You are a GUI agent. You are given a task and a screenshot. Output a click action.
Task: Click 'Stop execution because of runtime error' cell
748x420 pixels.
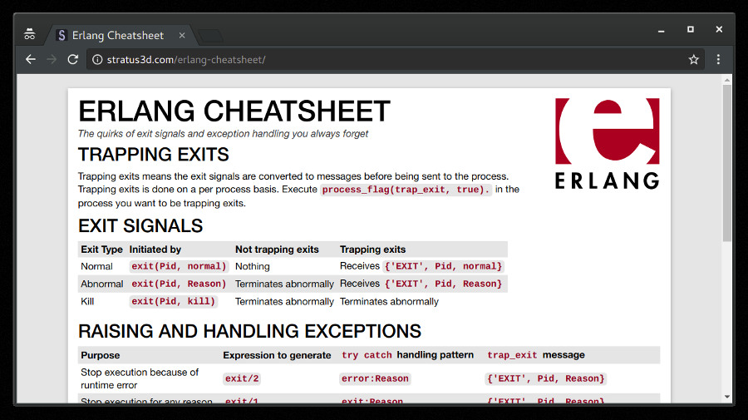tap(140, 378)
